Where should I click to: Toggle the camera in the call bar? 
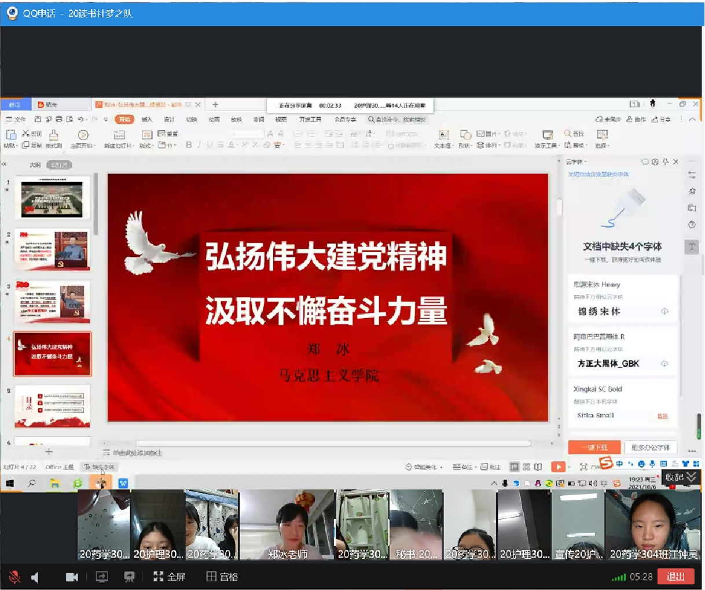pyautogui.click(x=72, y=577)
